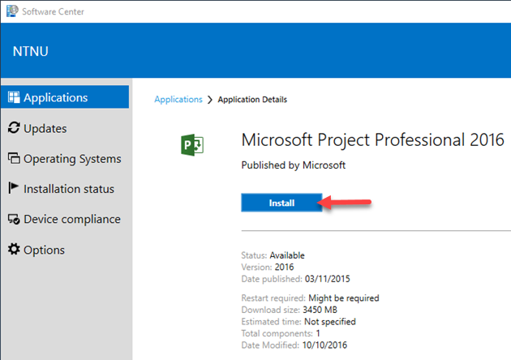This screenshot has width=511, height=360.
Task: Click the Software Center title bar icon
Action: (x=12, y=11)
